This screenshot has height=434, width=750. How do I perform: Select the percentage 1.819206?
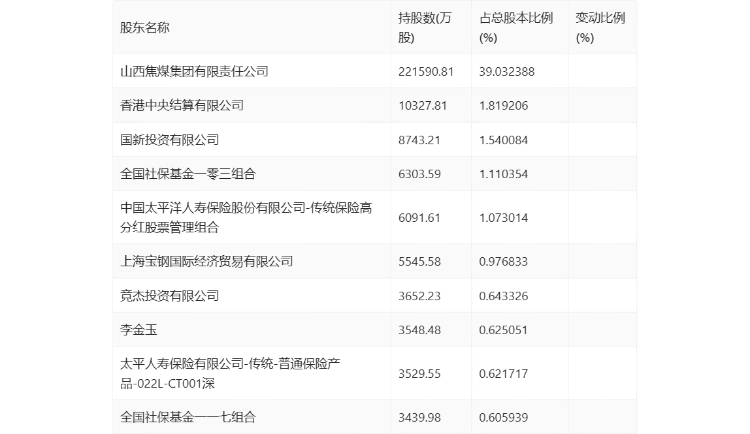point(504,106)
